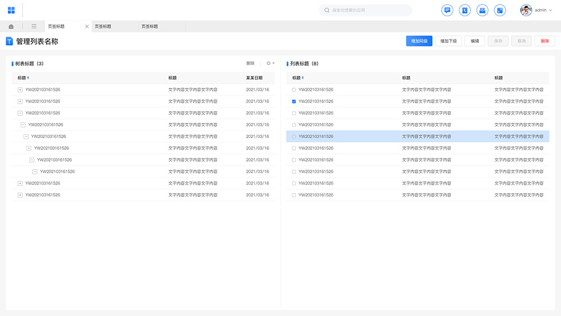Sort by the 标题 arrows in 列表标题 table header
The width and height of the screenshot is (561, 316).
pyautogui.click(x=303, y=77)
